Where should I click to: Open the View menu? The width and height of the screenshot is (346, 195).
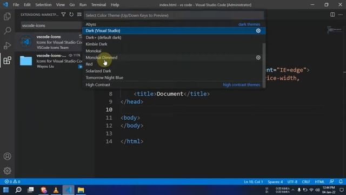tap(60, 5)
